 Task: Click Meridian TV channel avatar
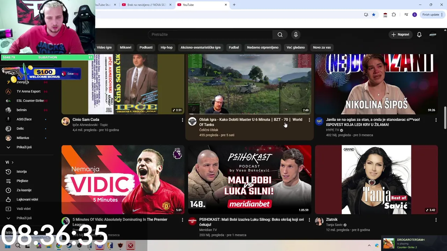click(x=192, y=221)
